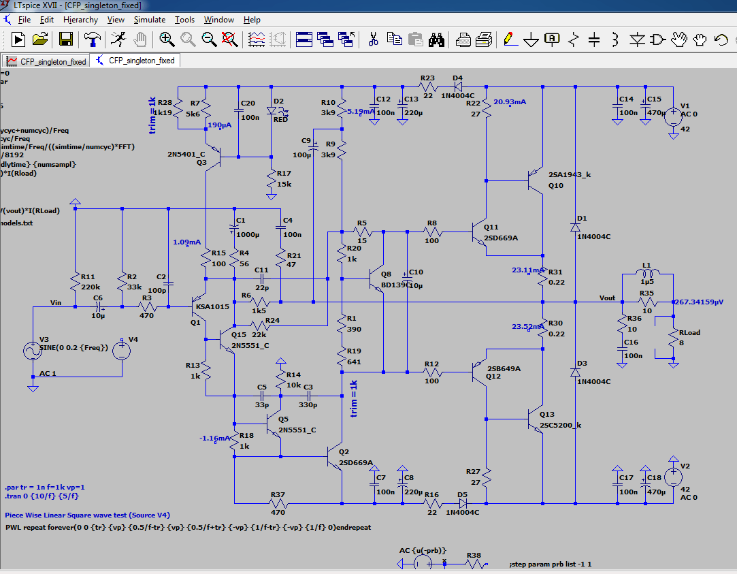
Task: Place an Inductor component
Action: pos(615,39)
